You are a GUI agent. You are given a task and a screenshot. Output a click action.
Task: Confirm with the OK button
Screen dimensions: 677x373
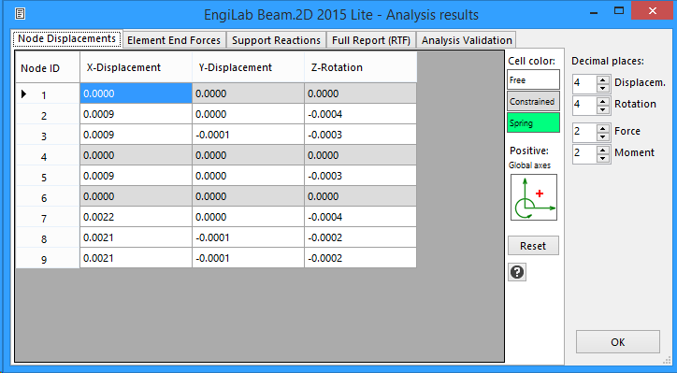click(x=618, y=342)
